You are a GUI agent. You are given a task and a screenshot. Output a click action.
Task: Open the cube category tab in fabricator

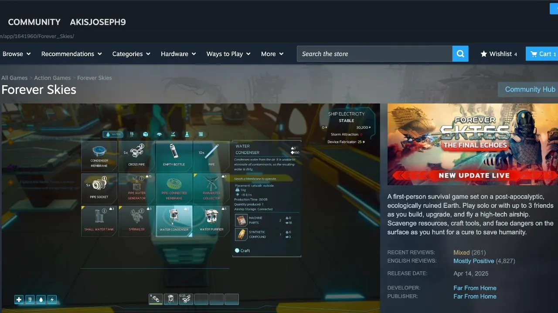pyautogui.click(x=146, y=134)
